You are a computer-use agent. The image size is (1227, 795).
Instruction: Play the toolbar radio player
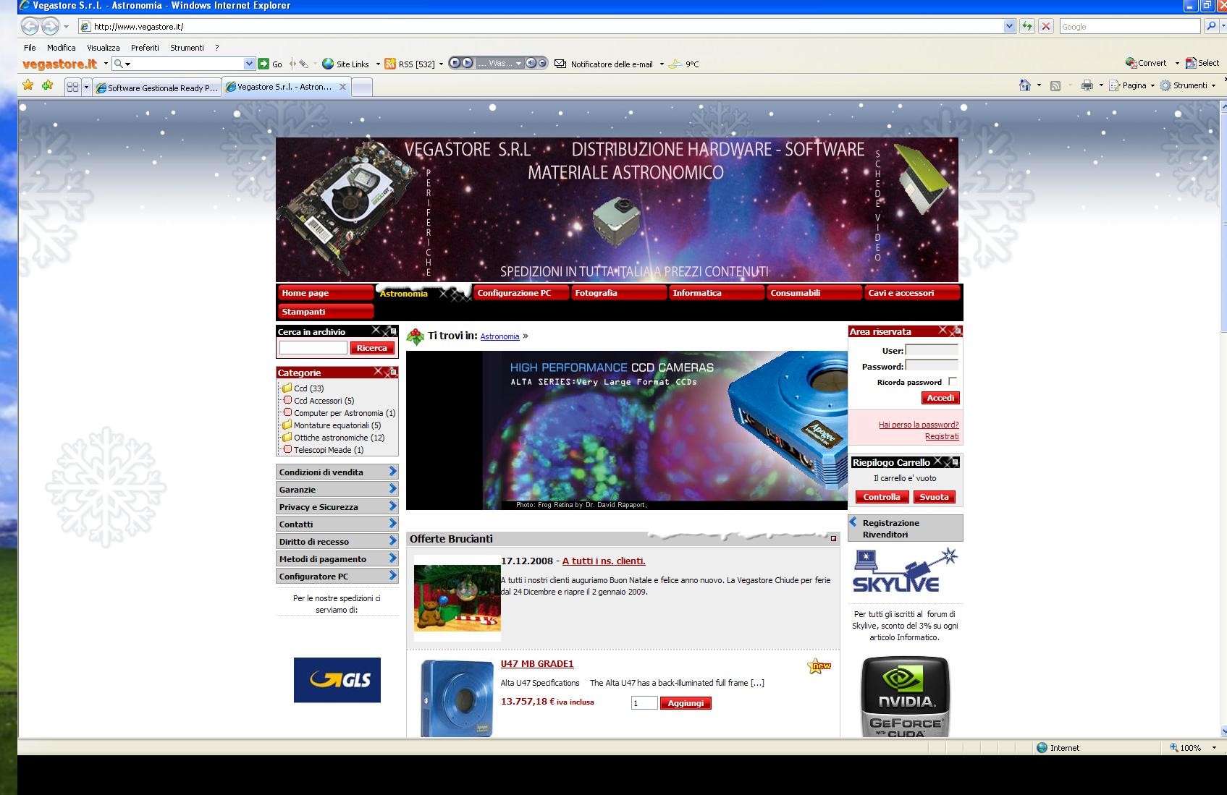coord(467,63)
